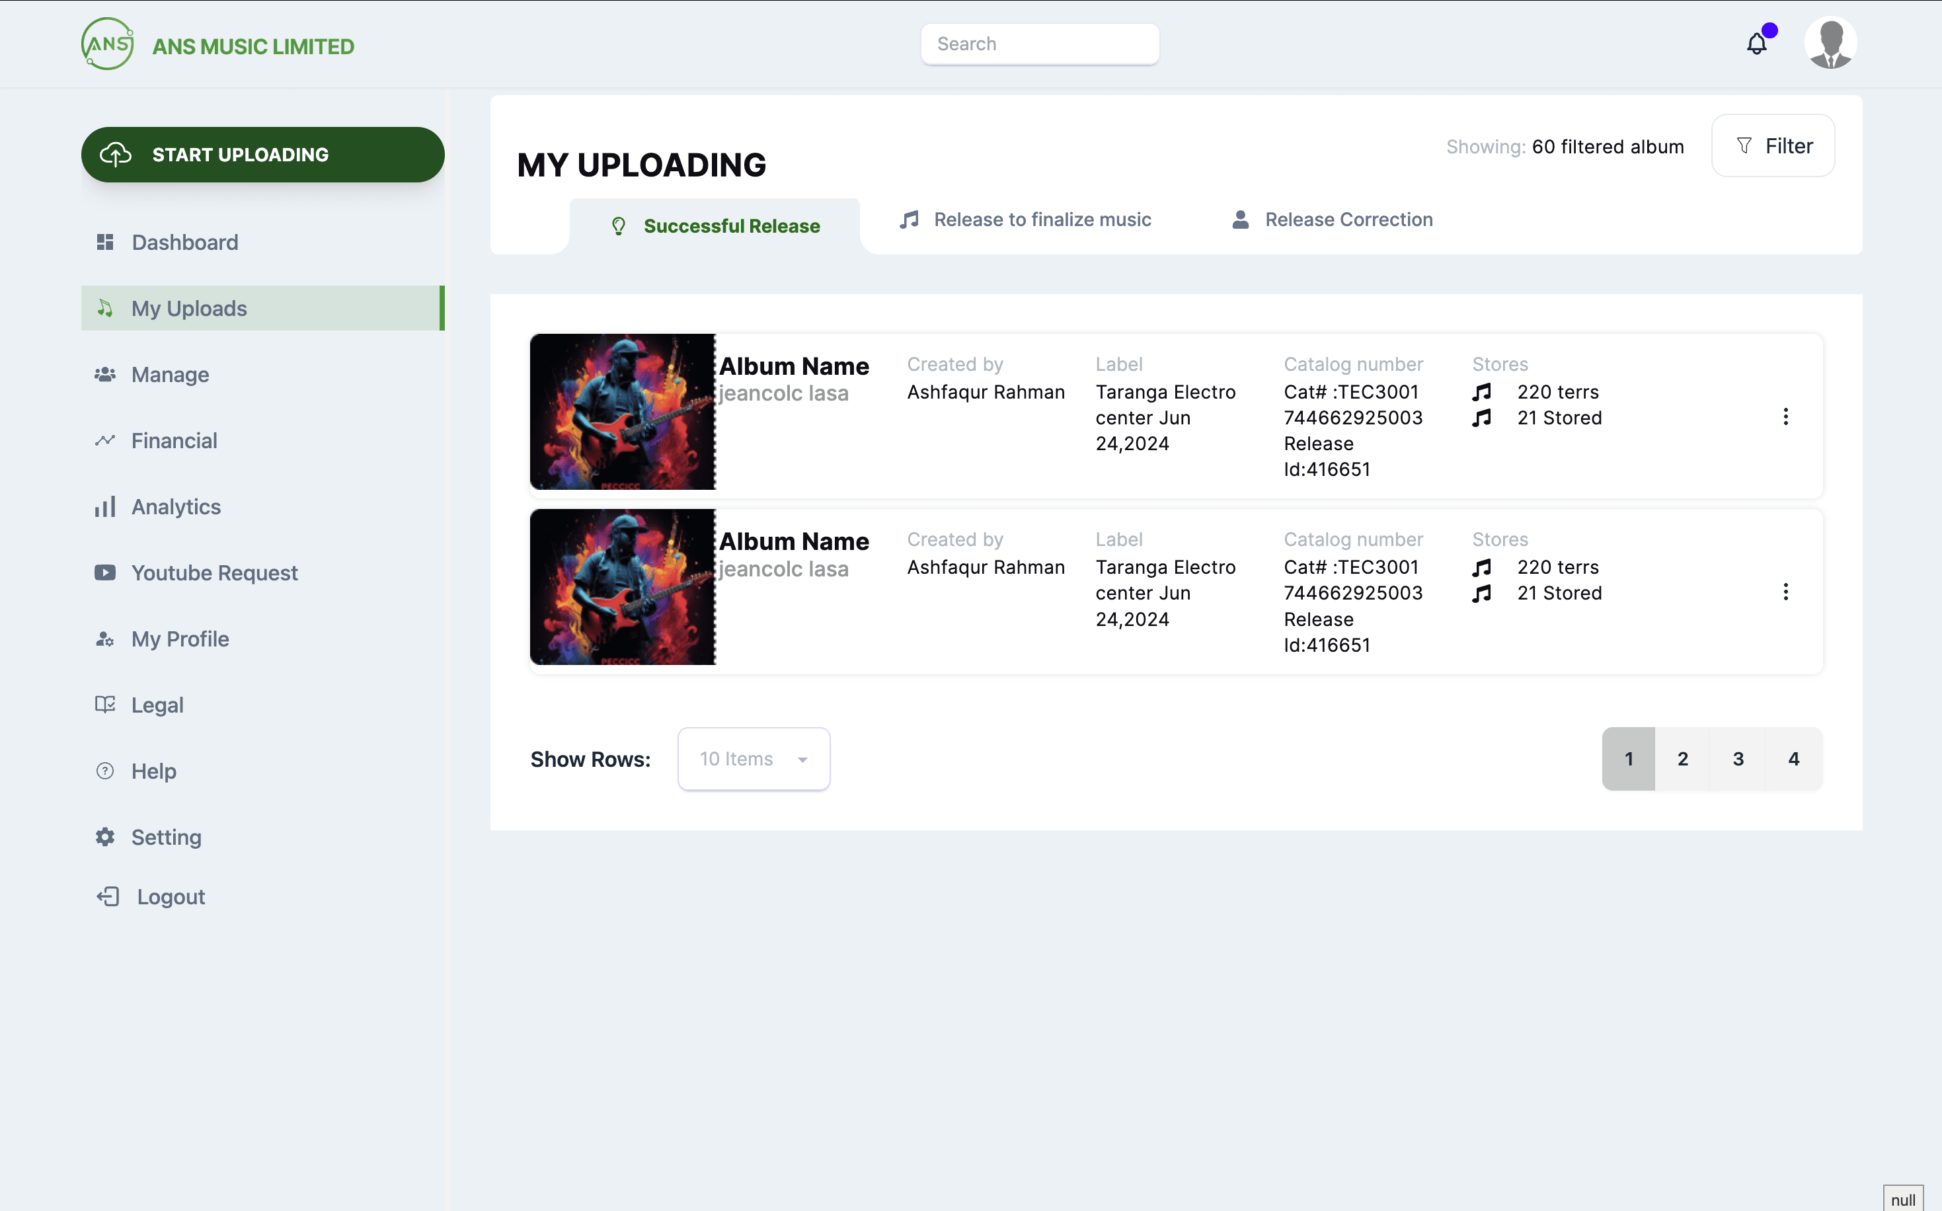Screen dimensions: 1942x1211
Task: Click the Dashboard grid icon
Action: (105, 242)
